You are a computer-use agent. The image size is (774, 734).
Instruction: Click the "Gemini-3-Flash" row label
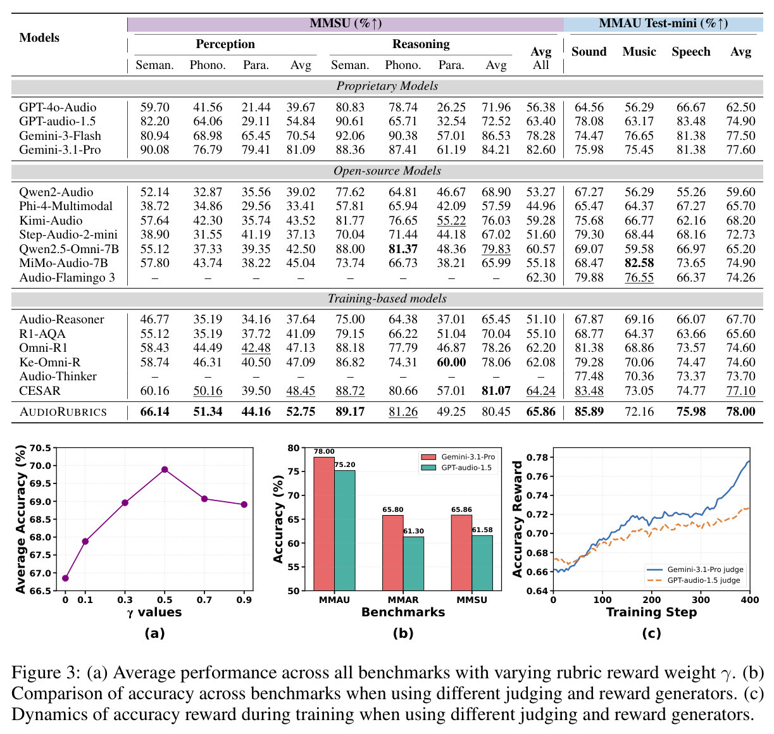tap(60, 136)
